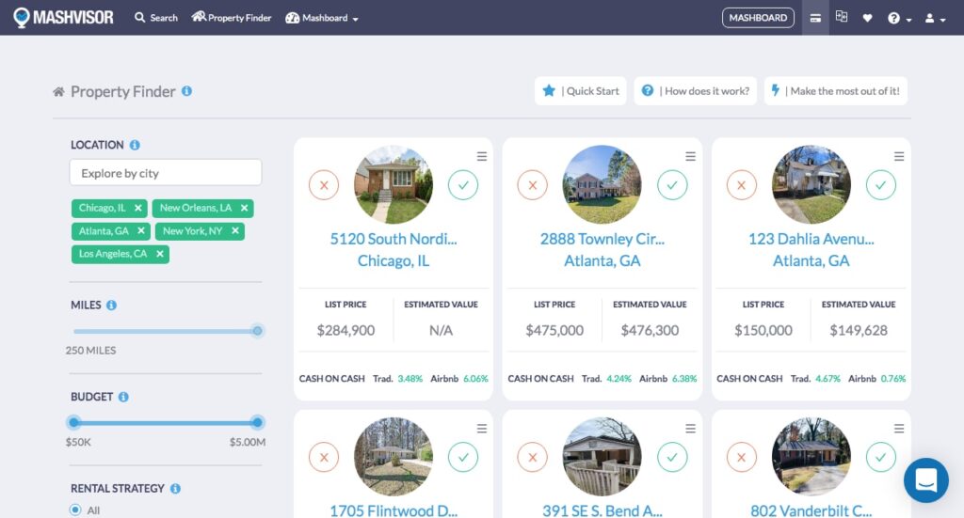Focus the Explore by city field
Screen dimensions: 964x518
166,173
